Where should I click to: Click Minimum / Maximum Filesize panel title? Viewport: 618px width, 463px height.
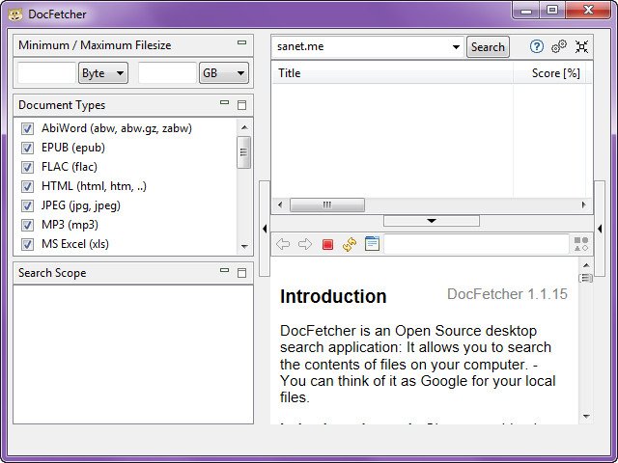[95, 45]
